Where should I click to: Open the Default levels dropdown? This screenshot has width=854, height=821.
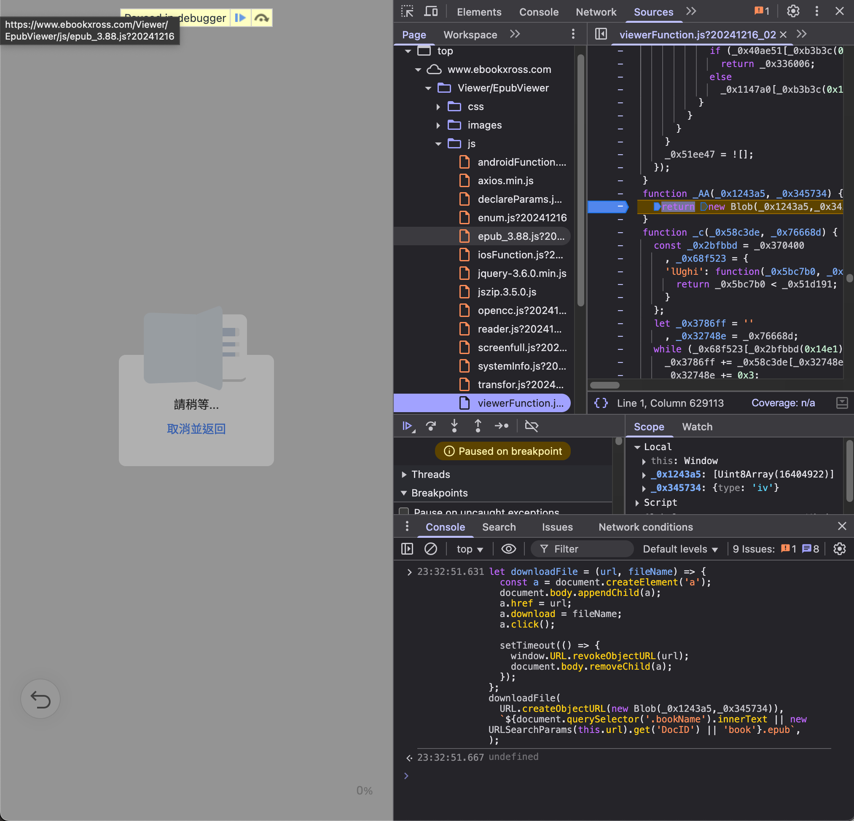tap(680, 549)
